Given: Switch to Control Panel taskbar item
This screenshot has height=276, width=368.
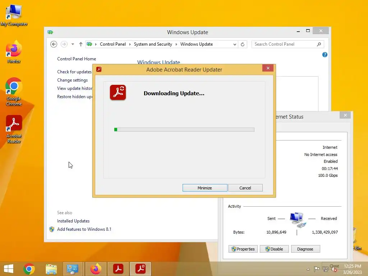Looking at the screenshot, I should 73,269.
